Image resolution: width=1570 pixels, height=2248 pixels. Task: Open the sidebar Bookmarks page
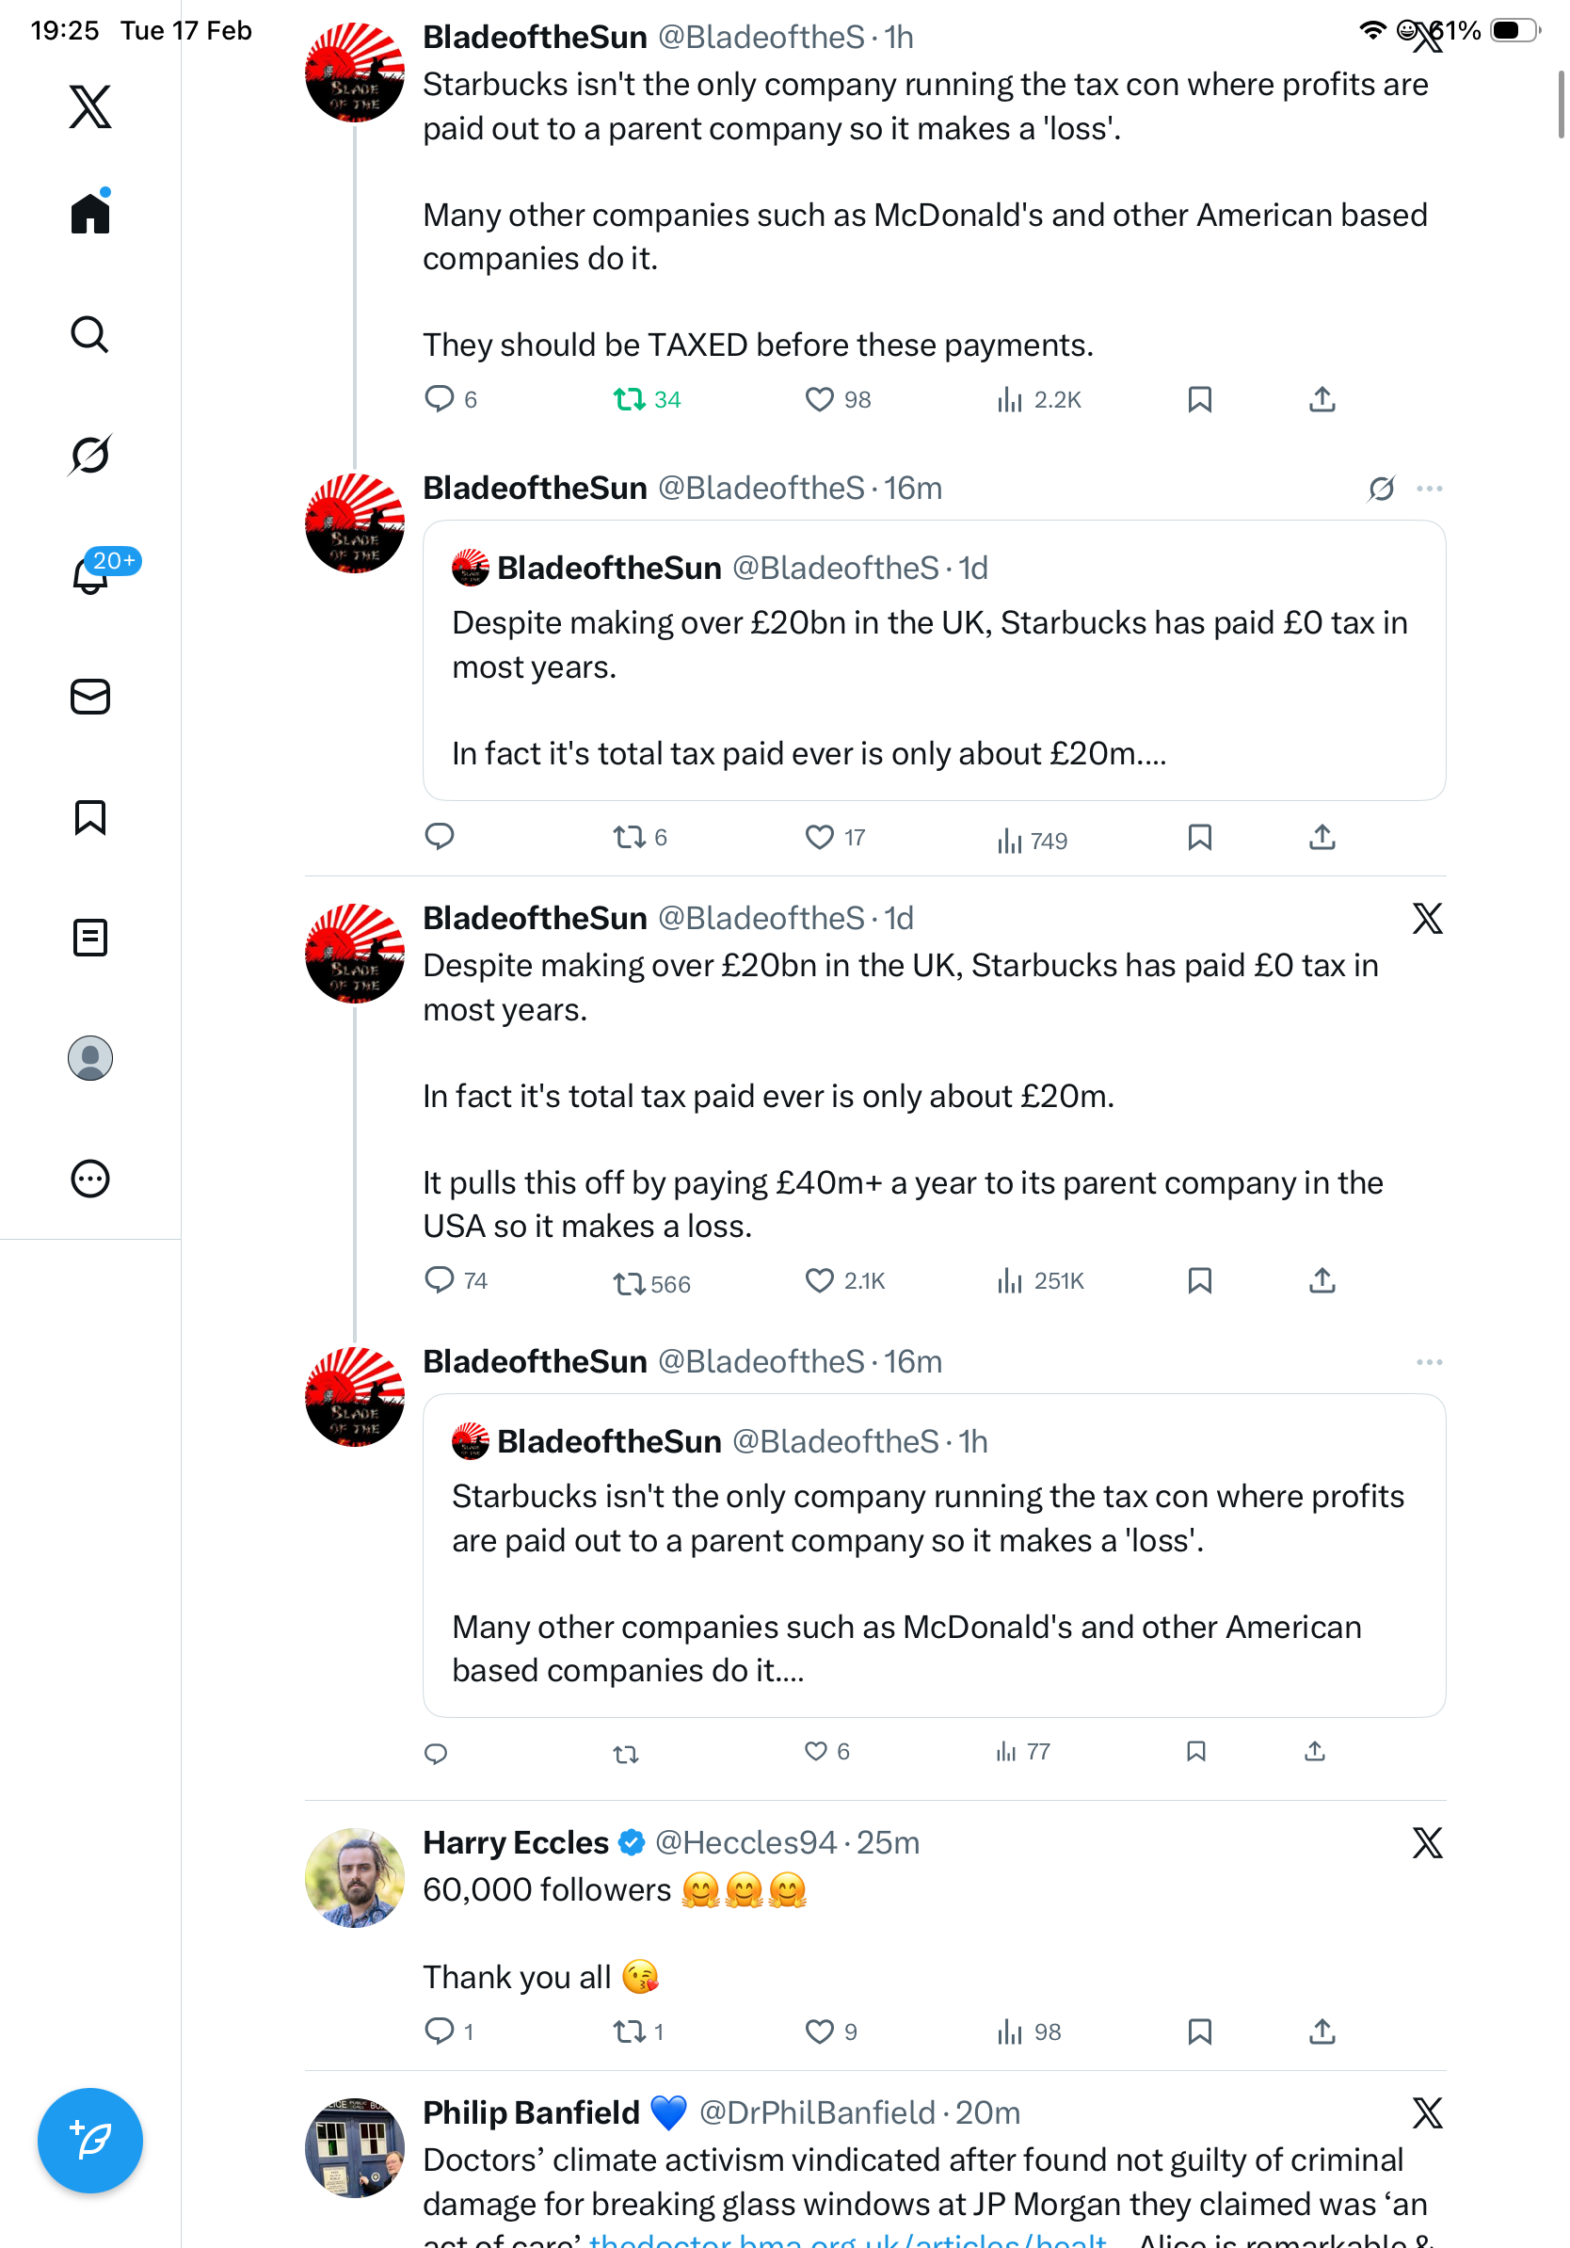[x=90, y=817]
